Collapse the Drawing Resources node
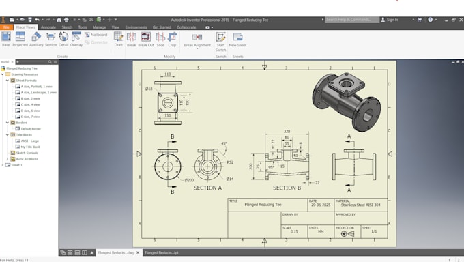The image size is (464, 262). [x=3, y=74]
